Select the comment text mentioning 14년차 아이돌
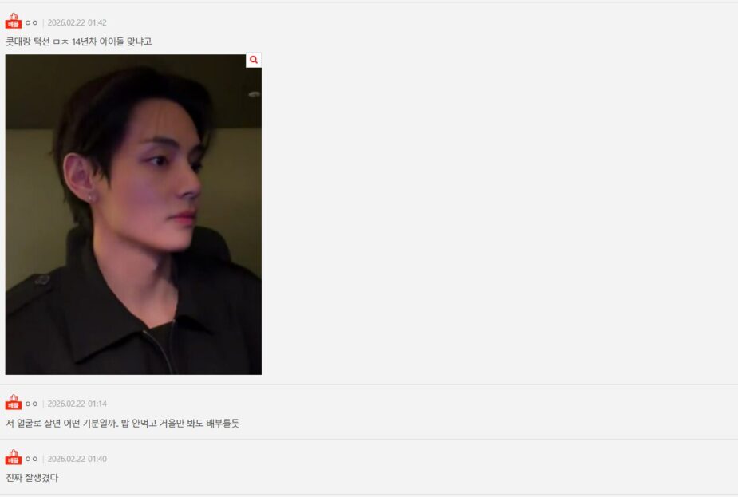 click(x=79, y=41)
